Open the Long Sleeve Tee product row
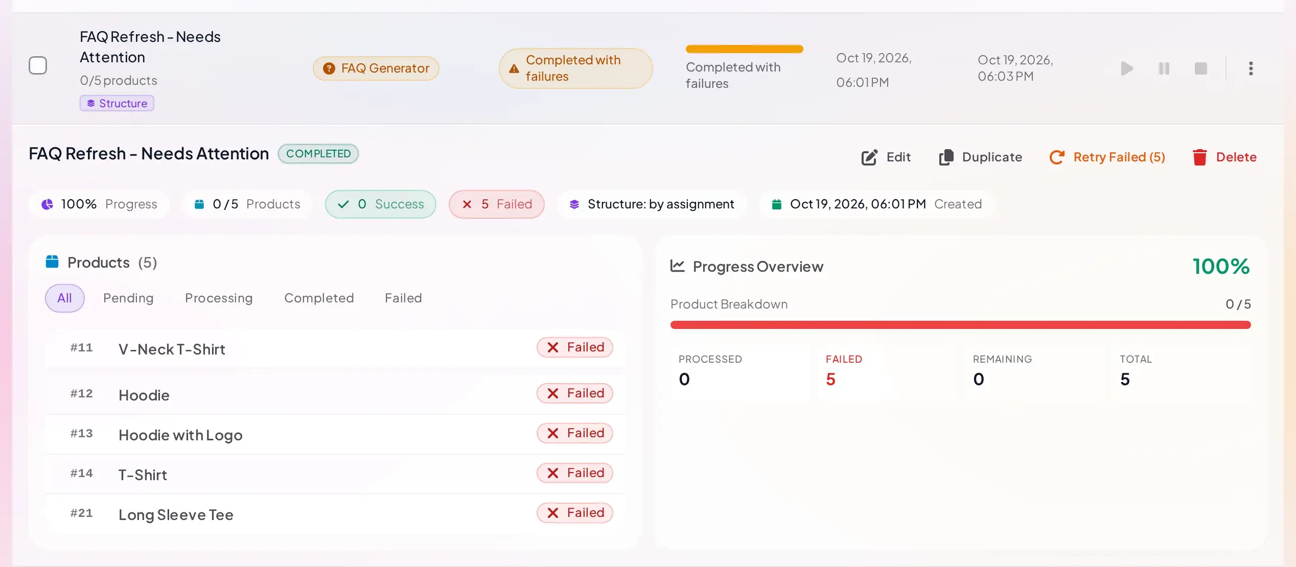1296x567 pixels. 335,514
